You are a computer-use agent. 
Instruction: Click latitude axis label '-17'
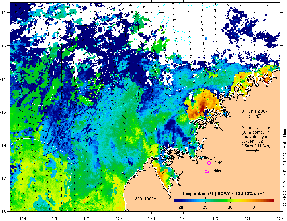(3, 178)
